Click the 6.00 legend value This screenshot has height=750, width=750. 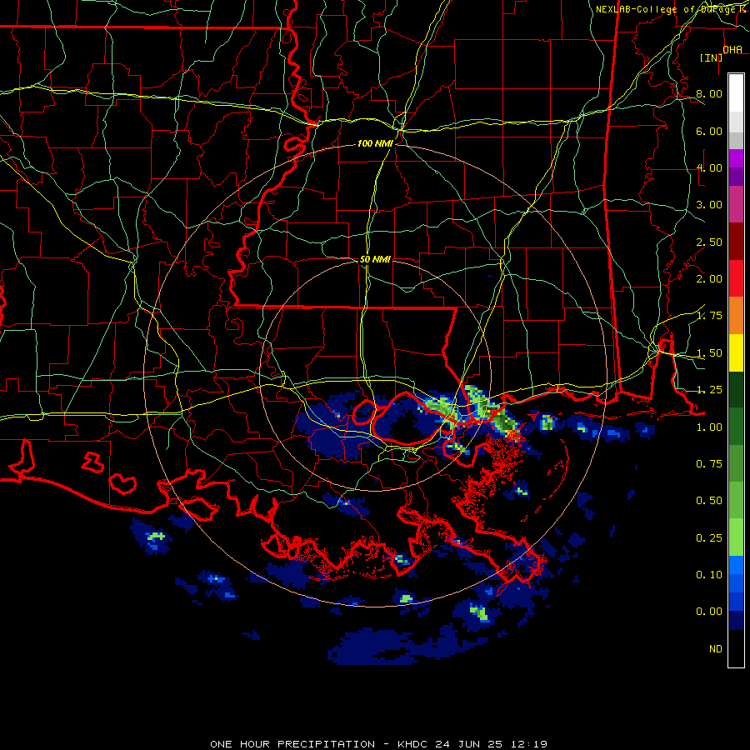pyautogui.click(x=709, y=131)
